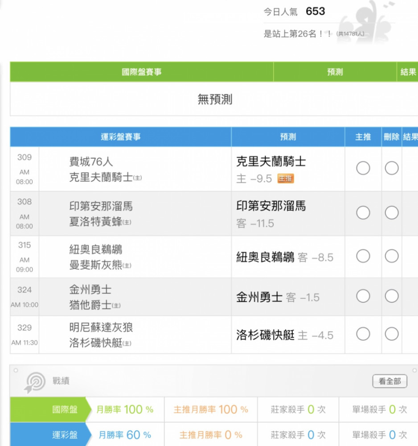
Task: Click 今日人氣 653 counter
Action: (x=294, y=12)
